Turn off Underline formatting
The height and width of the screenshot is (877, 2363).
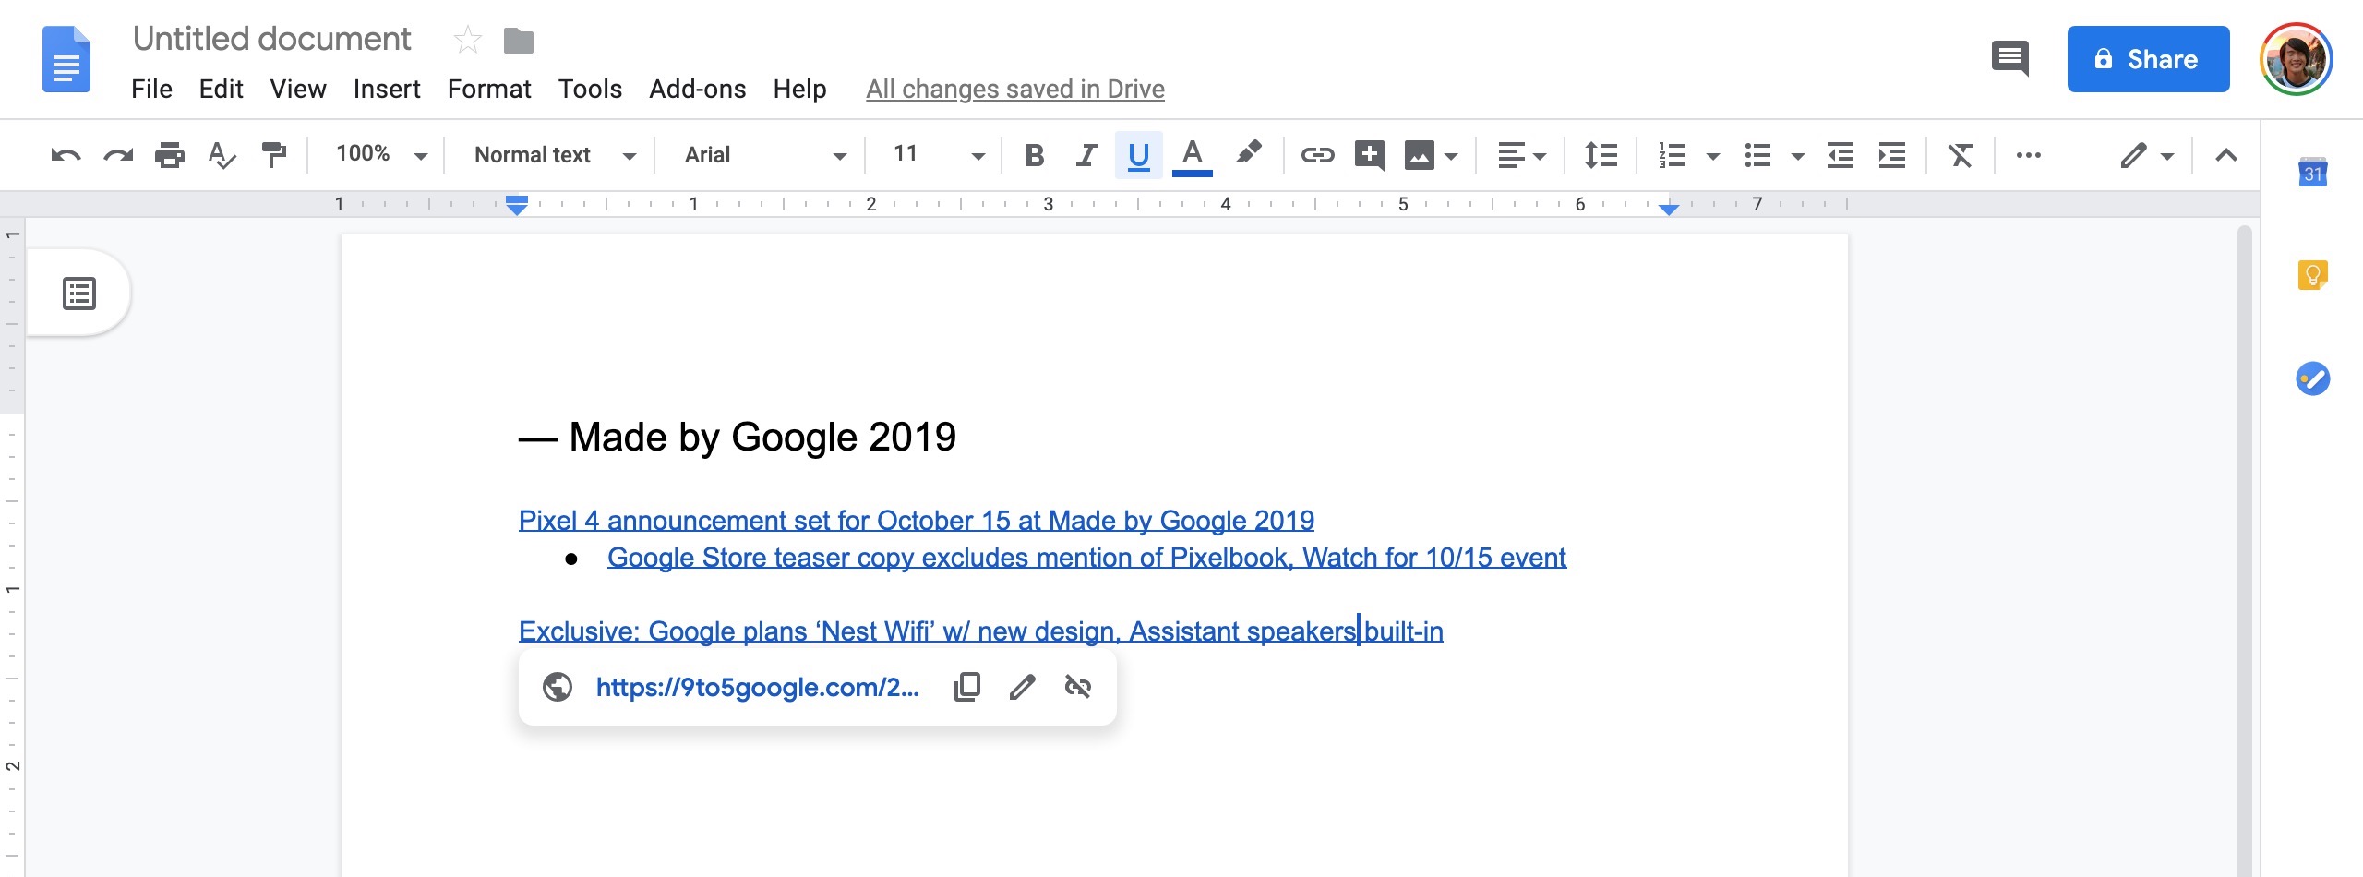tap(1138, 155)
